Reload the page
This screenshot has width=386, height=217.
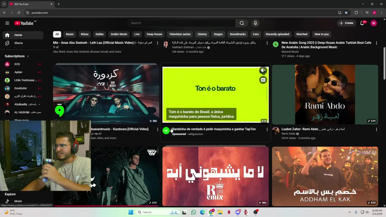tap(19, 13)
